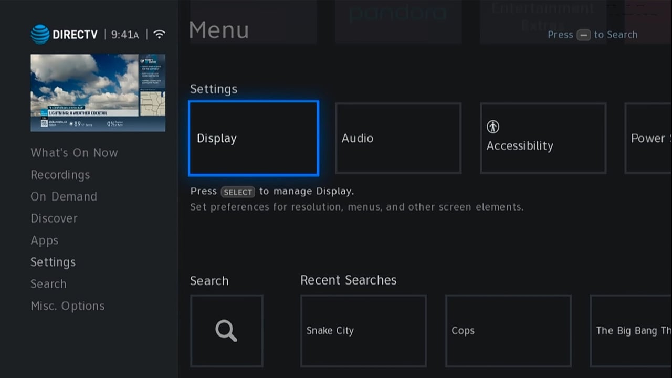Click the Accessibility person icon

492,126
